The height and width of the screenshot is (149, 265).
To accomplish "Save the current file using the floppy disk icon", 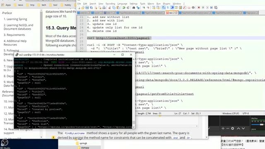I will coord(87,7).
